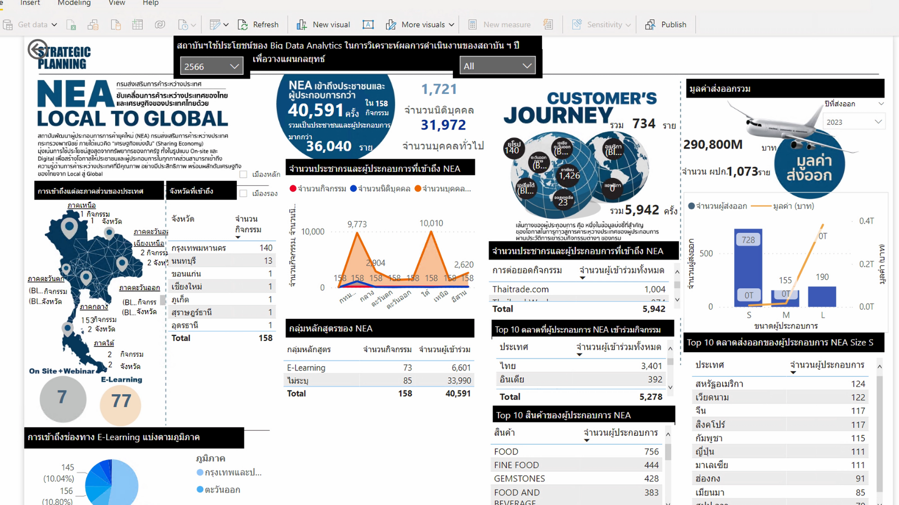Screen dimensions: 899x505
Task: Open the 2566 year dropdown
Action: [x=212, y=66]
